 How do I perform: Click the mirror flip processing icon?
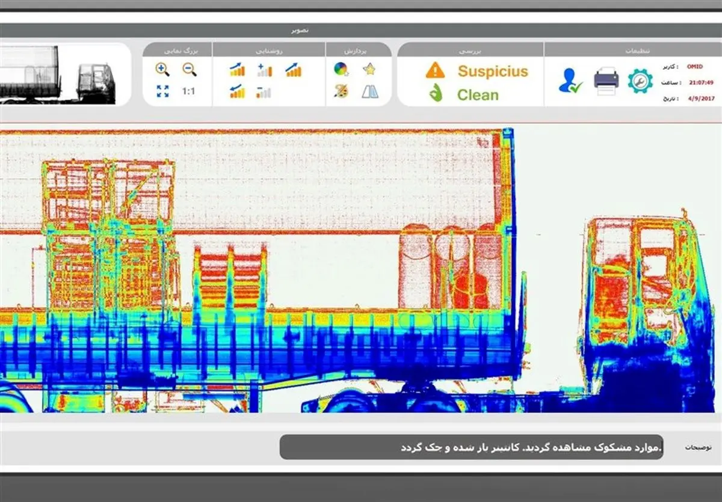click(x=369, y=92)
